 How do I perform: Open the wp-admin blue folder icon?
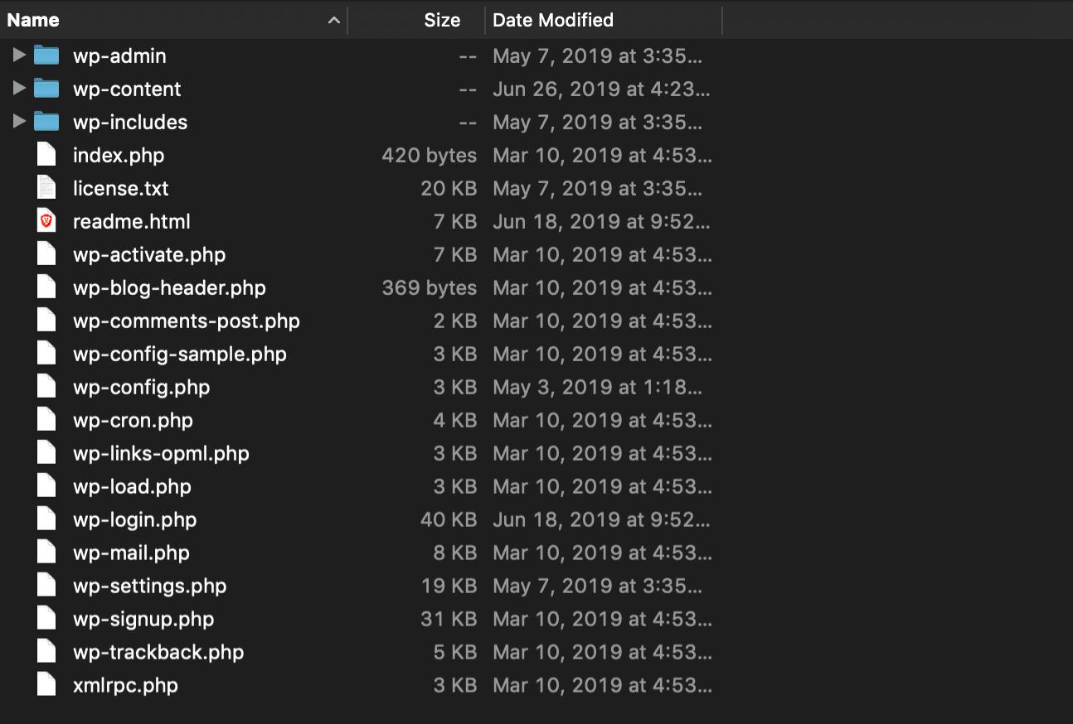(46, 56)
